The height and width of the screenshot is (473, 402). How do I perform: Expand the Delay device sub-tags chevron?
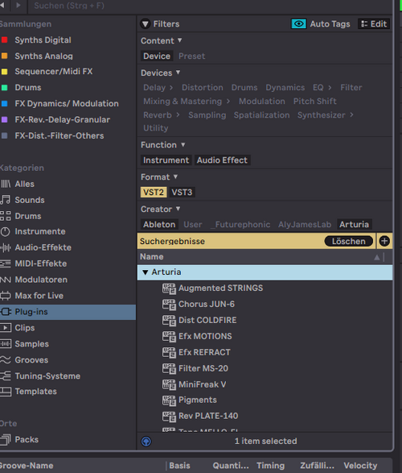click(171, 88)
